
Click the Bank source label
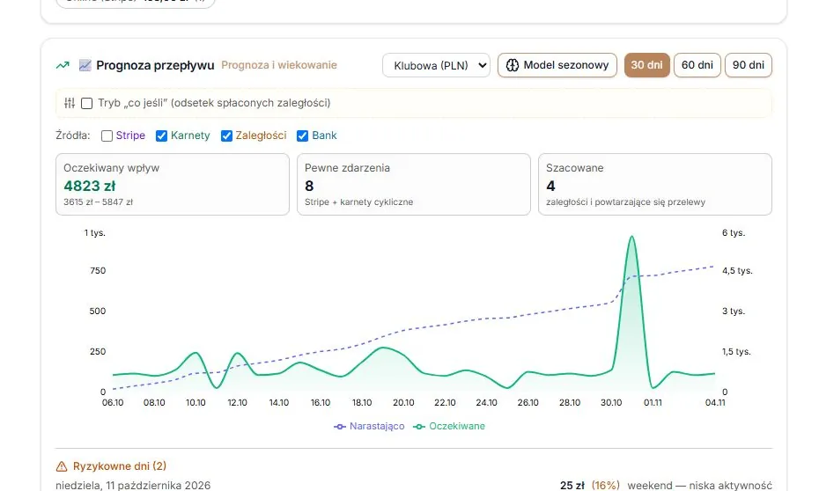point(324,136)
